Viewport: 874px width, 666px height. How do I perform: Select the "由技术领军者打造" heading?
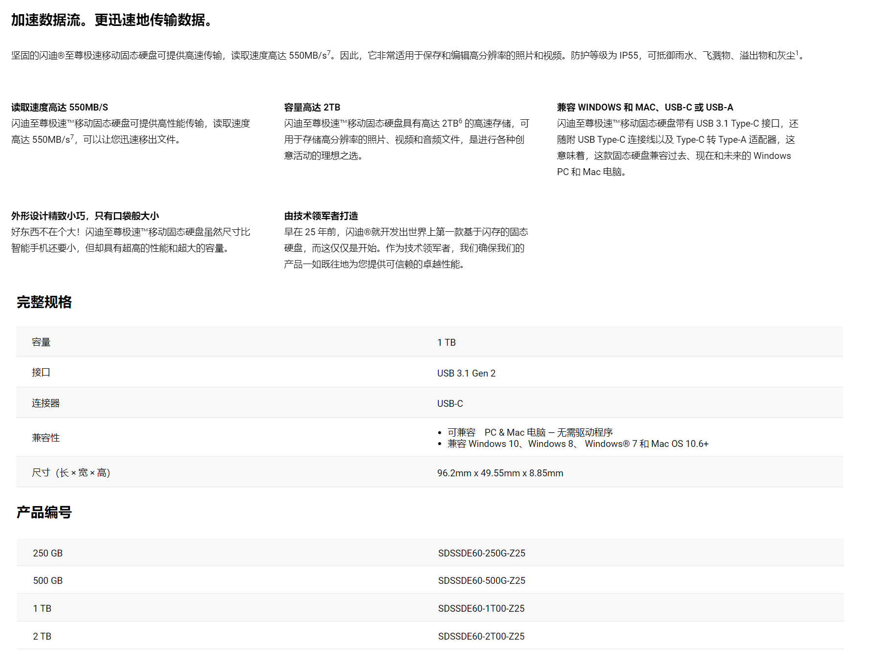pos(321,216)
